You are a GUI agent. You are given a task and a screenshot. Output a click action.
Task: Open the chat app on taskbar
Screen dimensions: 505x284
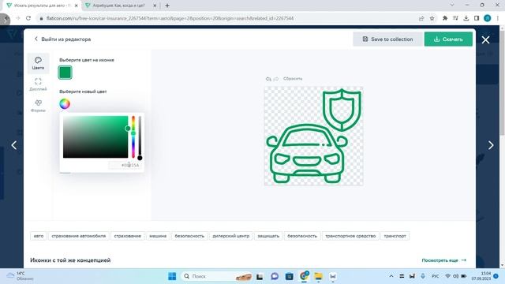tap(275, 276)
